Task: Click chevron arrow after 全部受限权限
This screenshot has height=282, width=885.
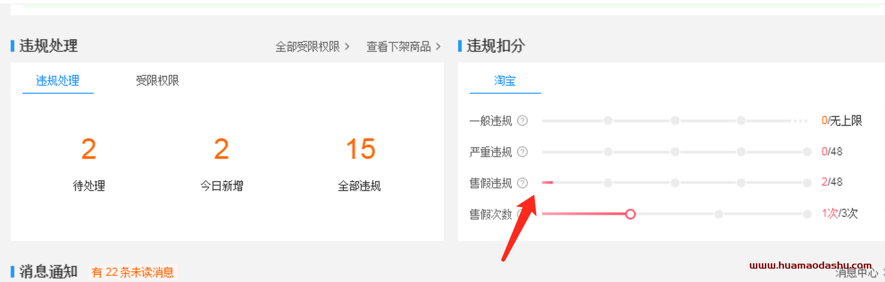Action: (347, 46)
